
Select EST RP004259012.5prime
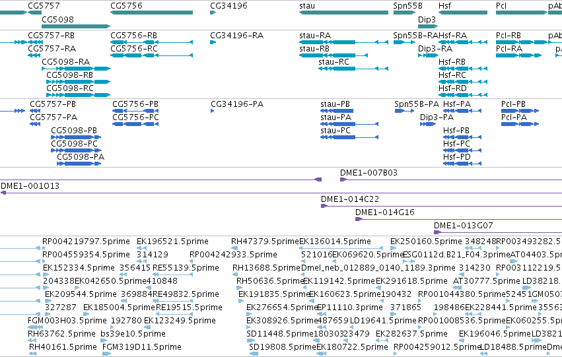[437, 347]
